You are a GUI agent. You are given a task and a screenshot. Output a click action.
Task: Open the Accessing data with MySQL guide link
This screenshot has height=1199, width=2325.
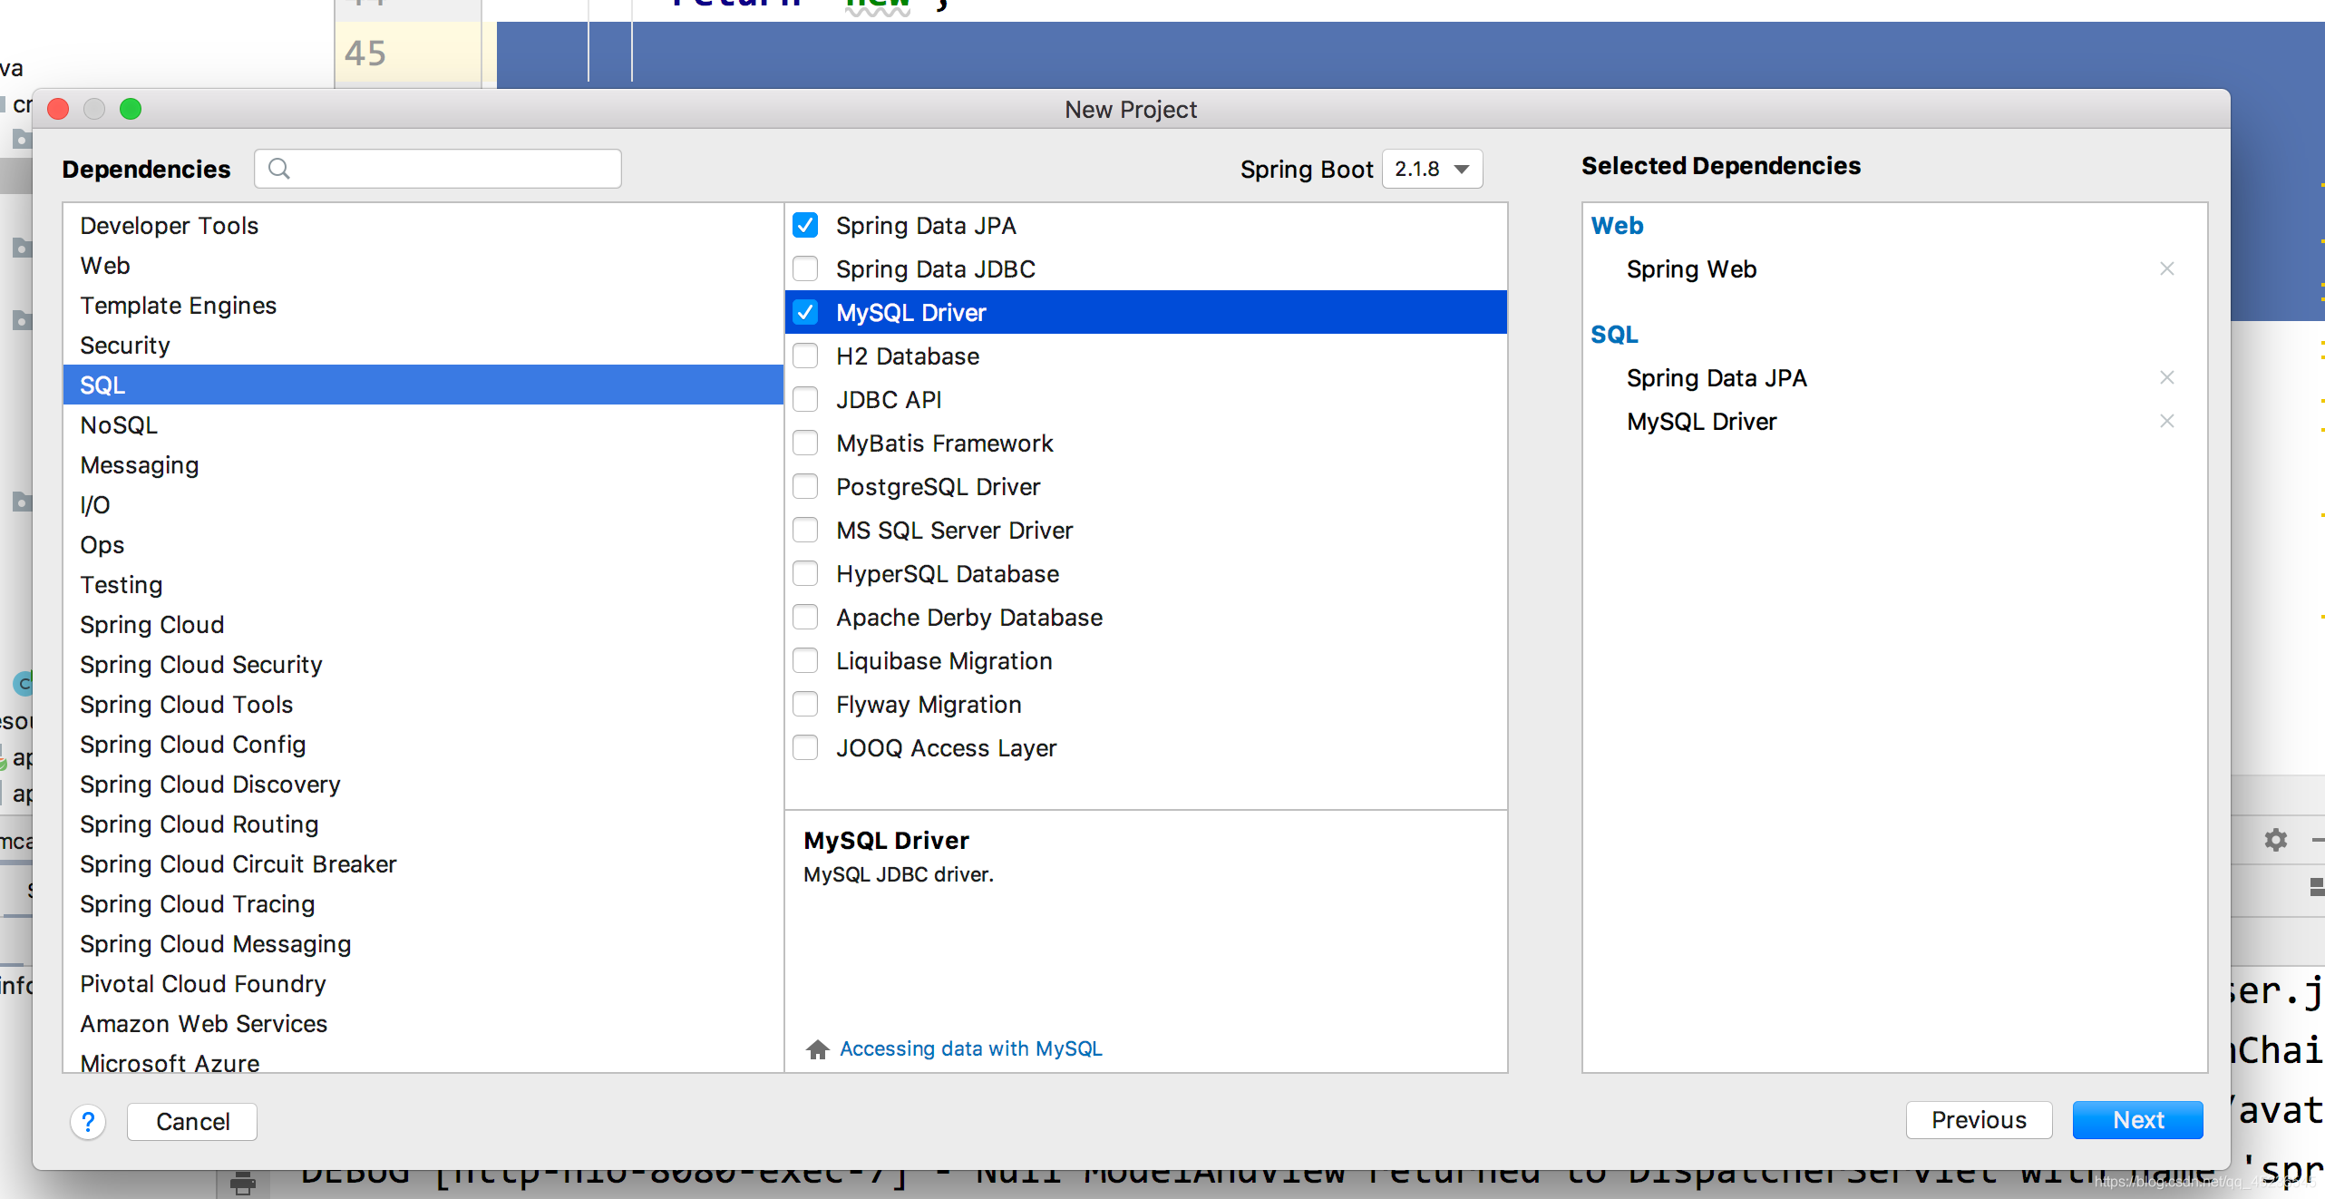pyautogui.click(x=970, y=1048)
